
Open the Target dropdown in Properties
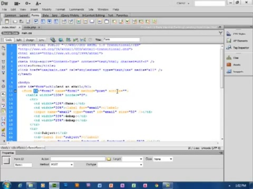pos(133,159)
